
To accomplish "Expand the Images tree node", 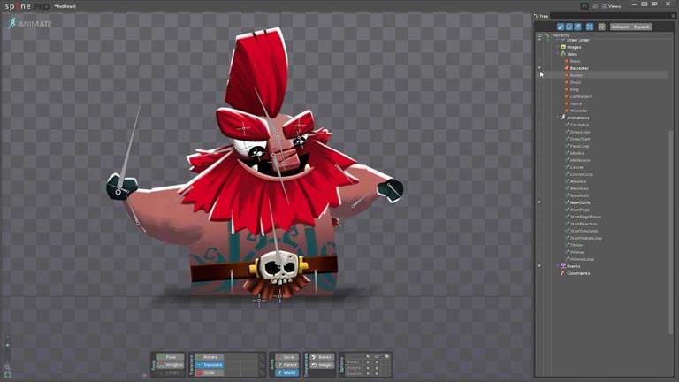I will [558, 47].
